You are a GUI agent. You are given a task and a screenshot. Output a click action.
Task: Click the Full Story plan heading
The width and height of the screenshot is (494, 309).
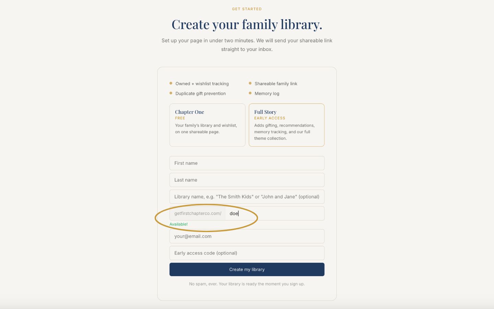coord(265,112)
